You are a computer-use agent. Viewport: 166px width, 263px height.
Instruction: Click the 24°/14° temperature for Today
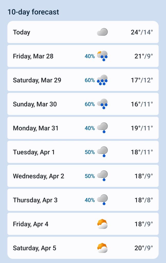point(142,32)
